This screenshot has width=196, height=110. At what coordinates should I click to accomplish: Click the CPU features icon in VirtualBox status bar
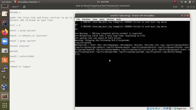point(170,108)
